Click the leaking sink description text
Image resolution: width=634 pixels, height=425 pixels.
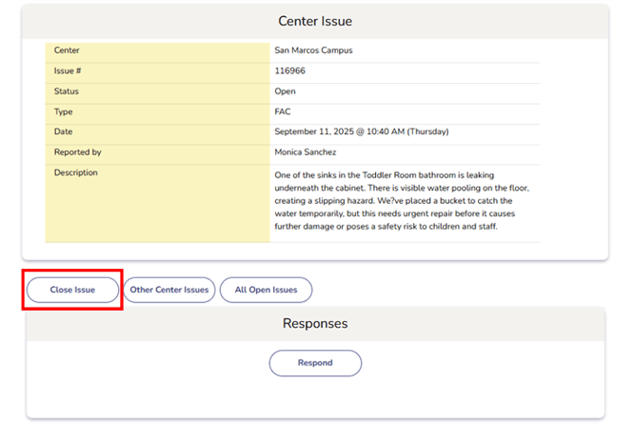pyautogui.click(x=400, y=201)
